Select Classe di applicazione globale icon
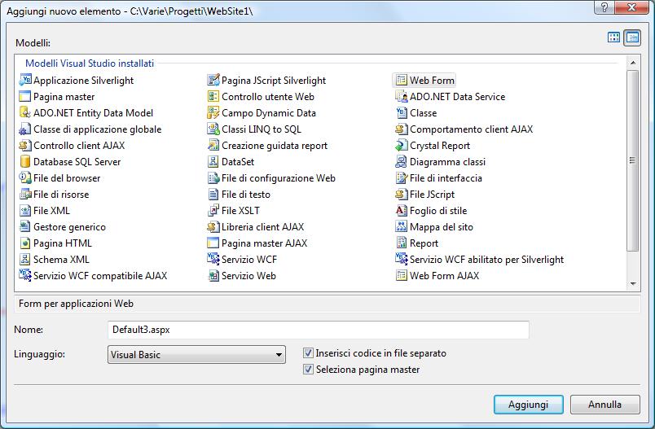 (x=25, y=129)
